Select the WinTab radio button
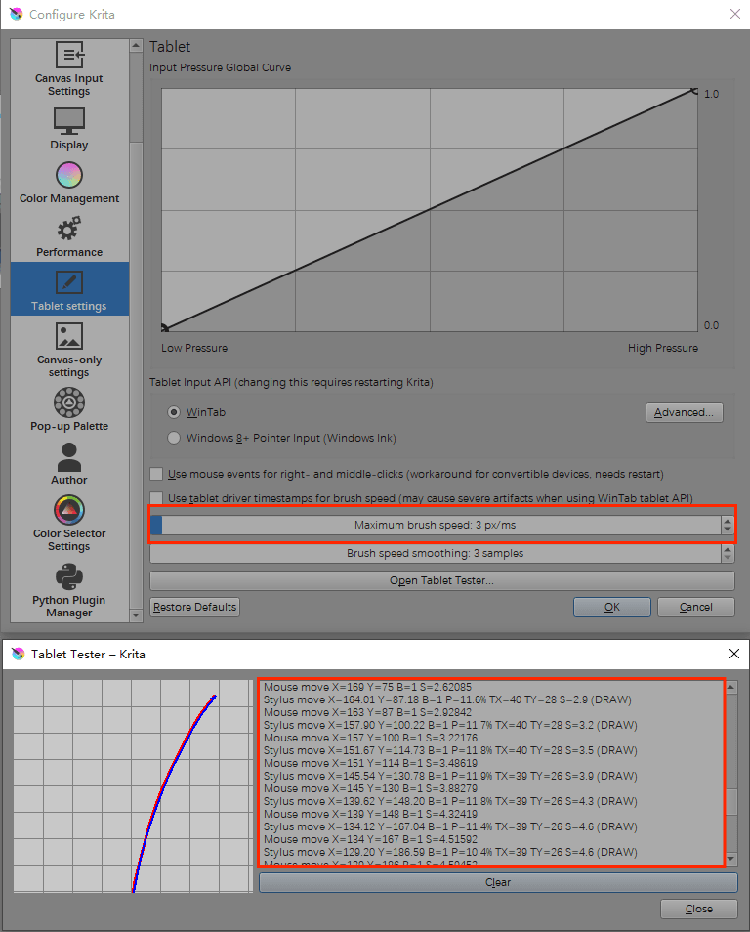This screenshot has height=932, width=750. [x=174, y=412]
